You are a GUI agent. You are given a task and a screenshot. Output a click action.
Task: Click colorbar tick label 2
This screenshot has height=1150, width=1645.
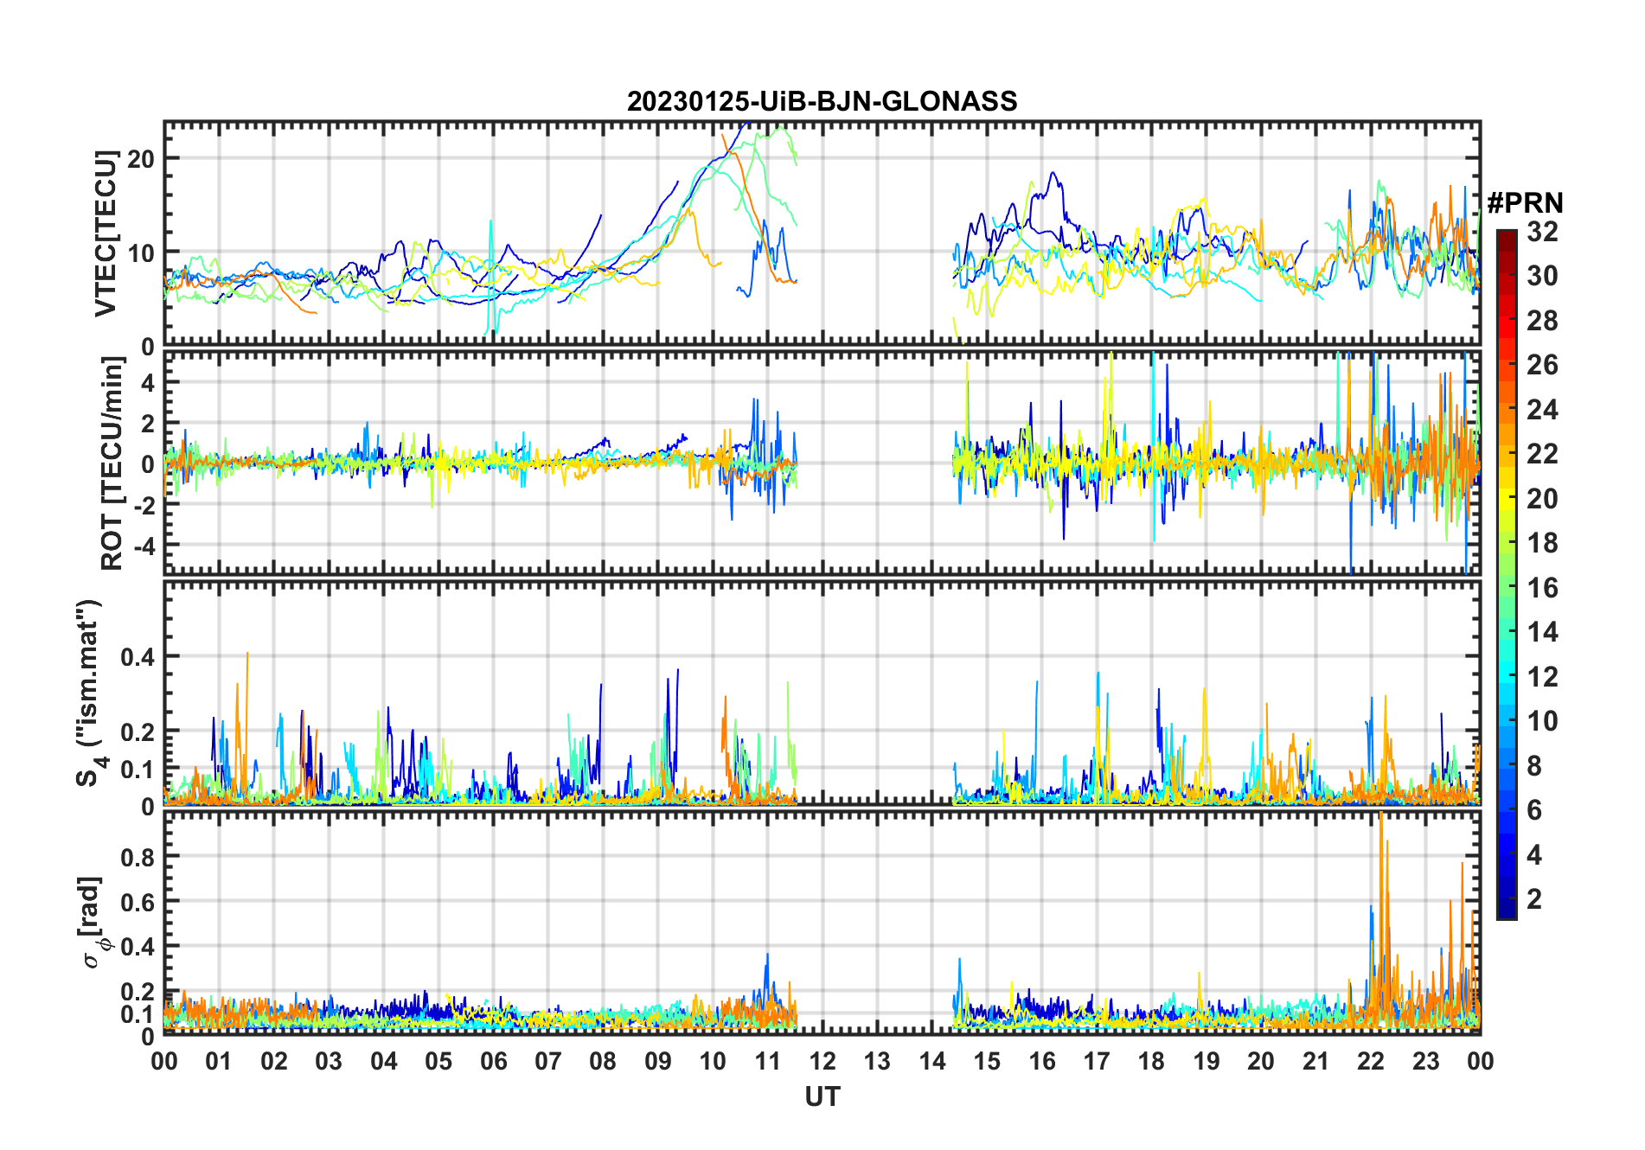(x=1534, y=899)
